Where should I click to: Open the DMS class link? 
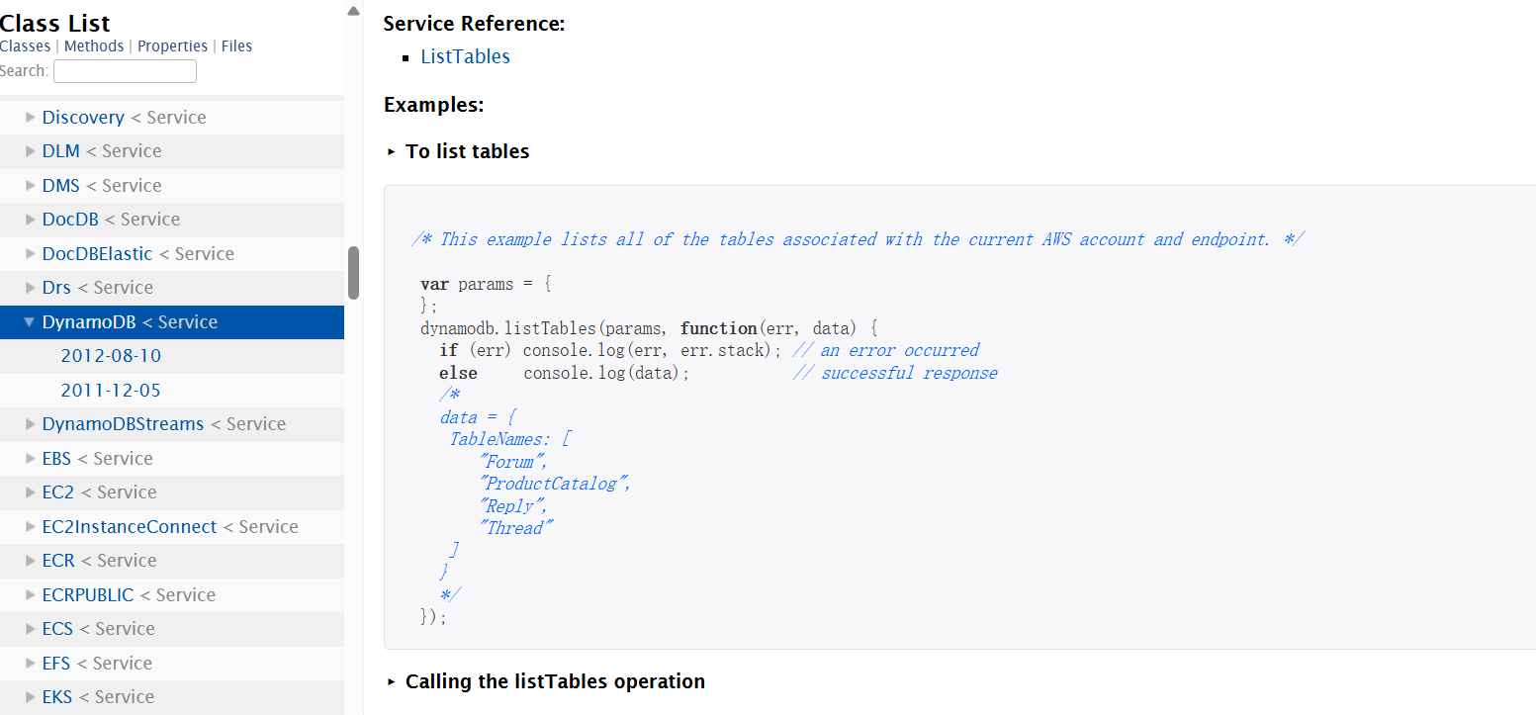pos(61,186)
